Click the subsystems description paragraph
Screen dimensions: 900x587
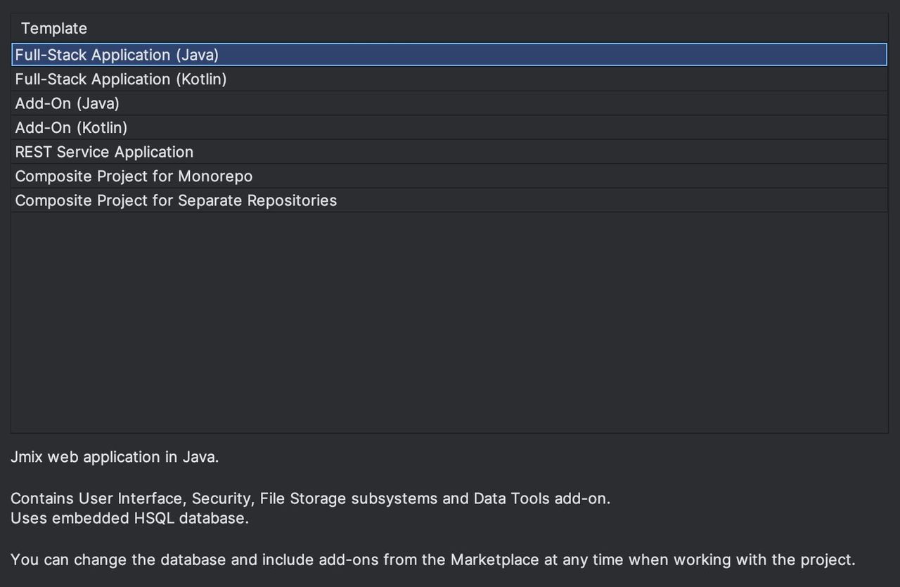point(309,498)
